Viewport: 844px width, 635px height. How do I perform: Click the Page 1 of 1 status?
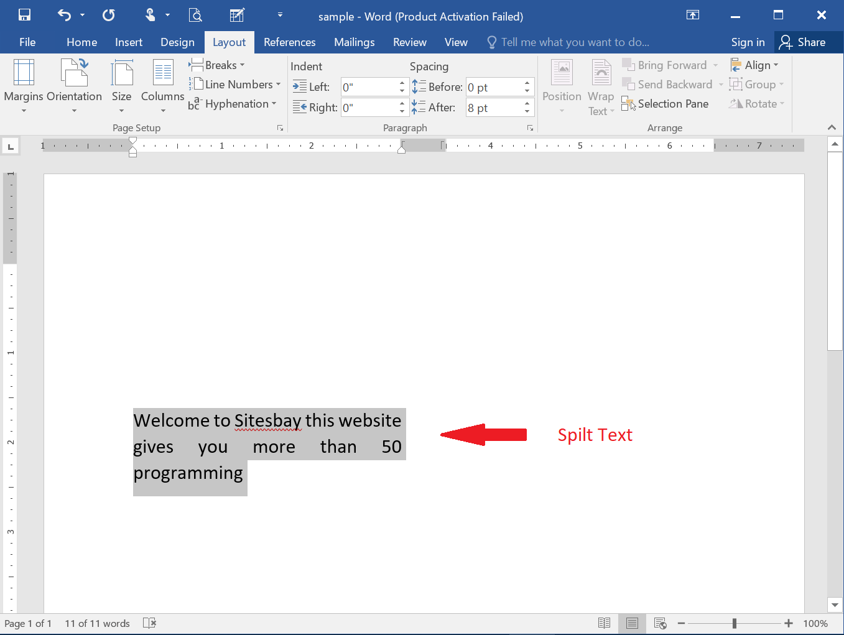(x=28, y=623)
